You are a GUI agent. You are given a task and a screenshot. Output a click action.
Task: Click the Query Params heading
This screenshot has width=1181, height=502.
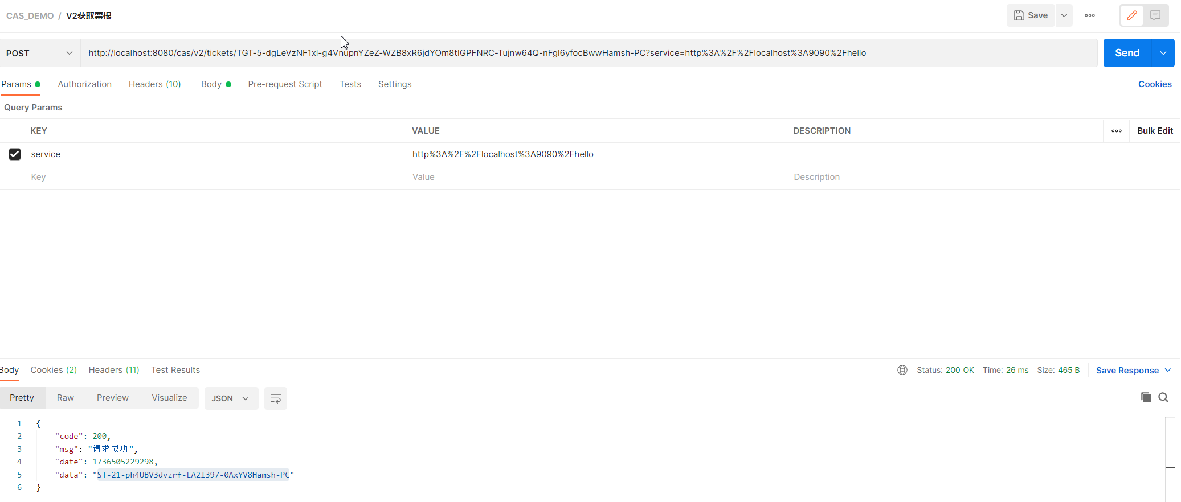click(x=33, y=108)
